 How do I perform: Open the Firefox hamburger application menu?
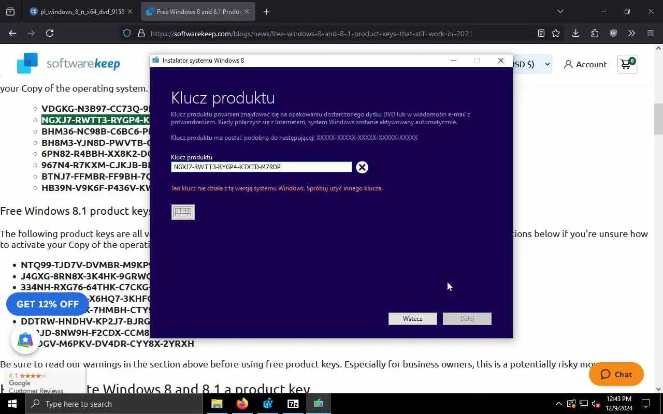[x=651, y=33]
